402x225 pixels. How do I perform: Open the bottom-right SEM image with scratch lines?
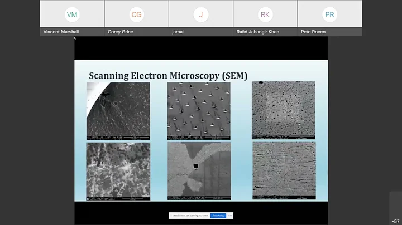pyautogui.click(x=284, y=171)
